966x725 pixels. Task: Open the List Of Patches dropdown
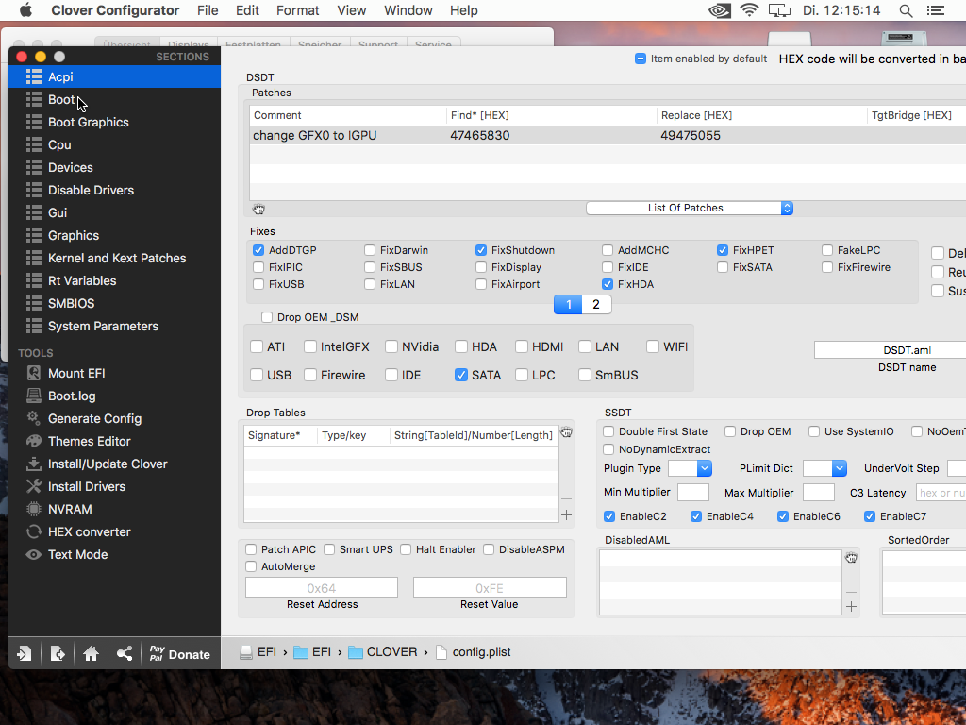690,208
